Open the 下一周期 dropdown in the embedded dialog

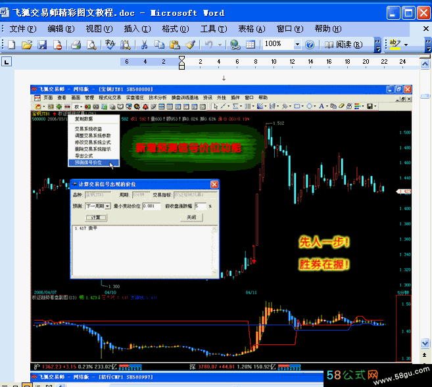coord(108,206)
